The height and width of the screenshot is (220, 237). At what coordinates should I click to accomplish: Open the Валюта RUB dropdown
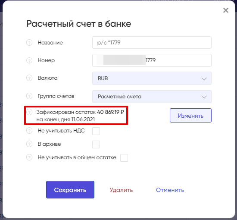tap(152, 79)
